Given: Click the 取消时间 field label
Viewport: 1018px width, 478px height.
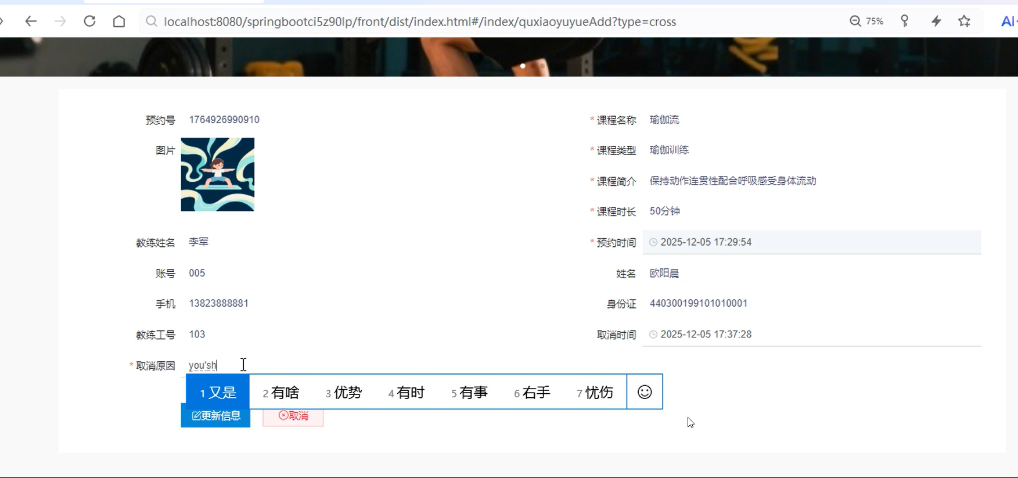Looking at the screenshot, I should [617, 335].
